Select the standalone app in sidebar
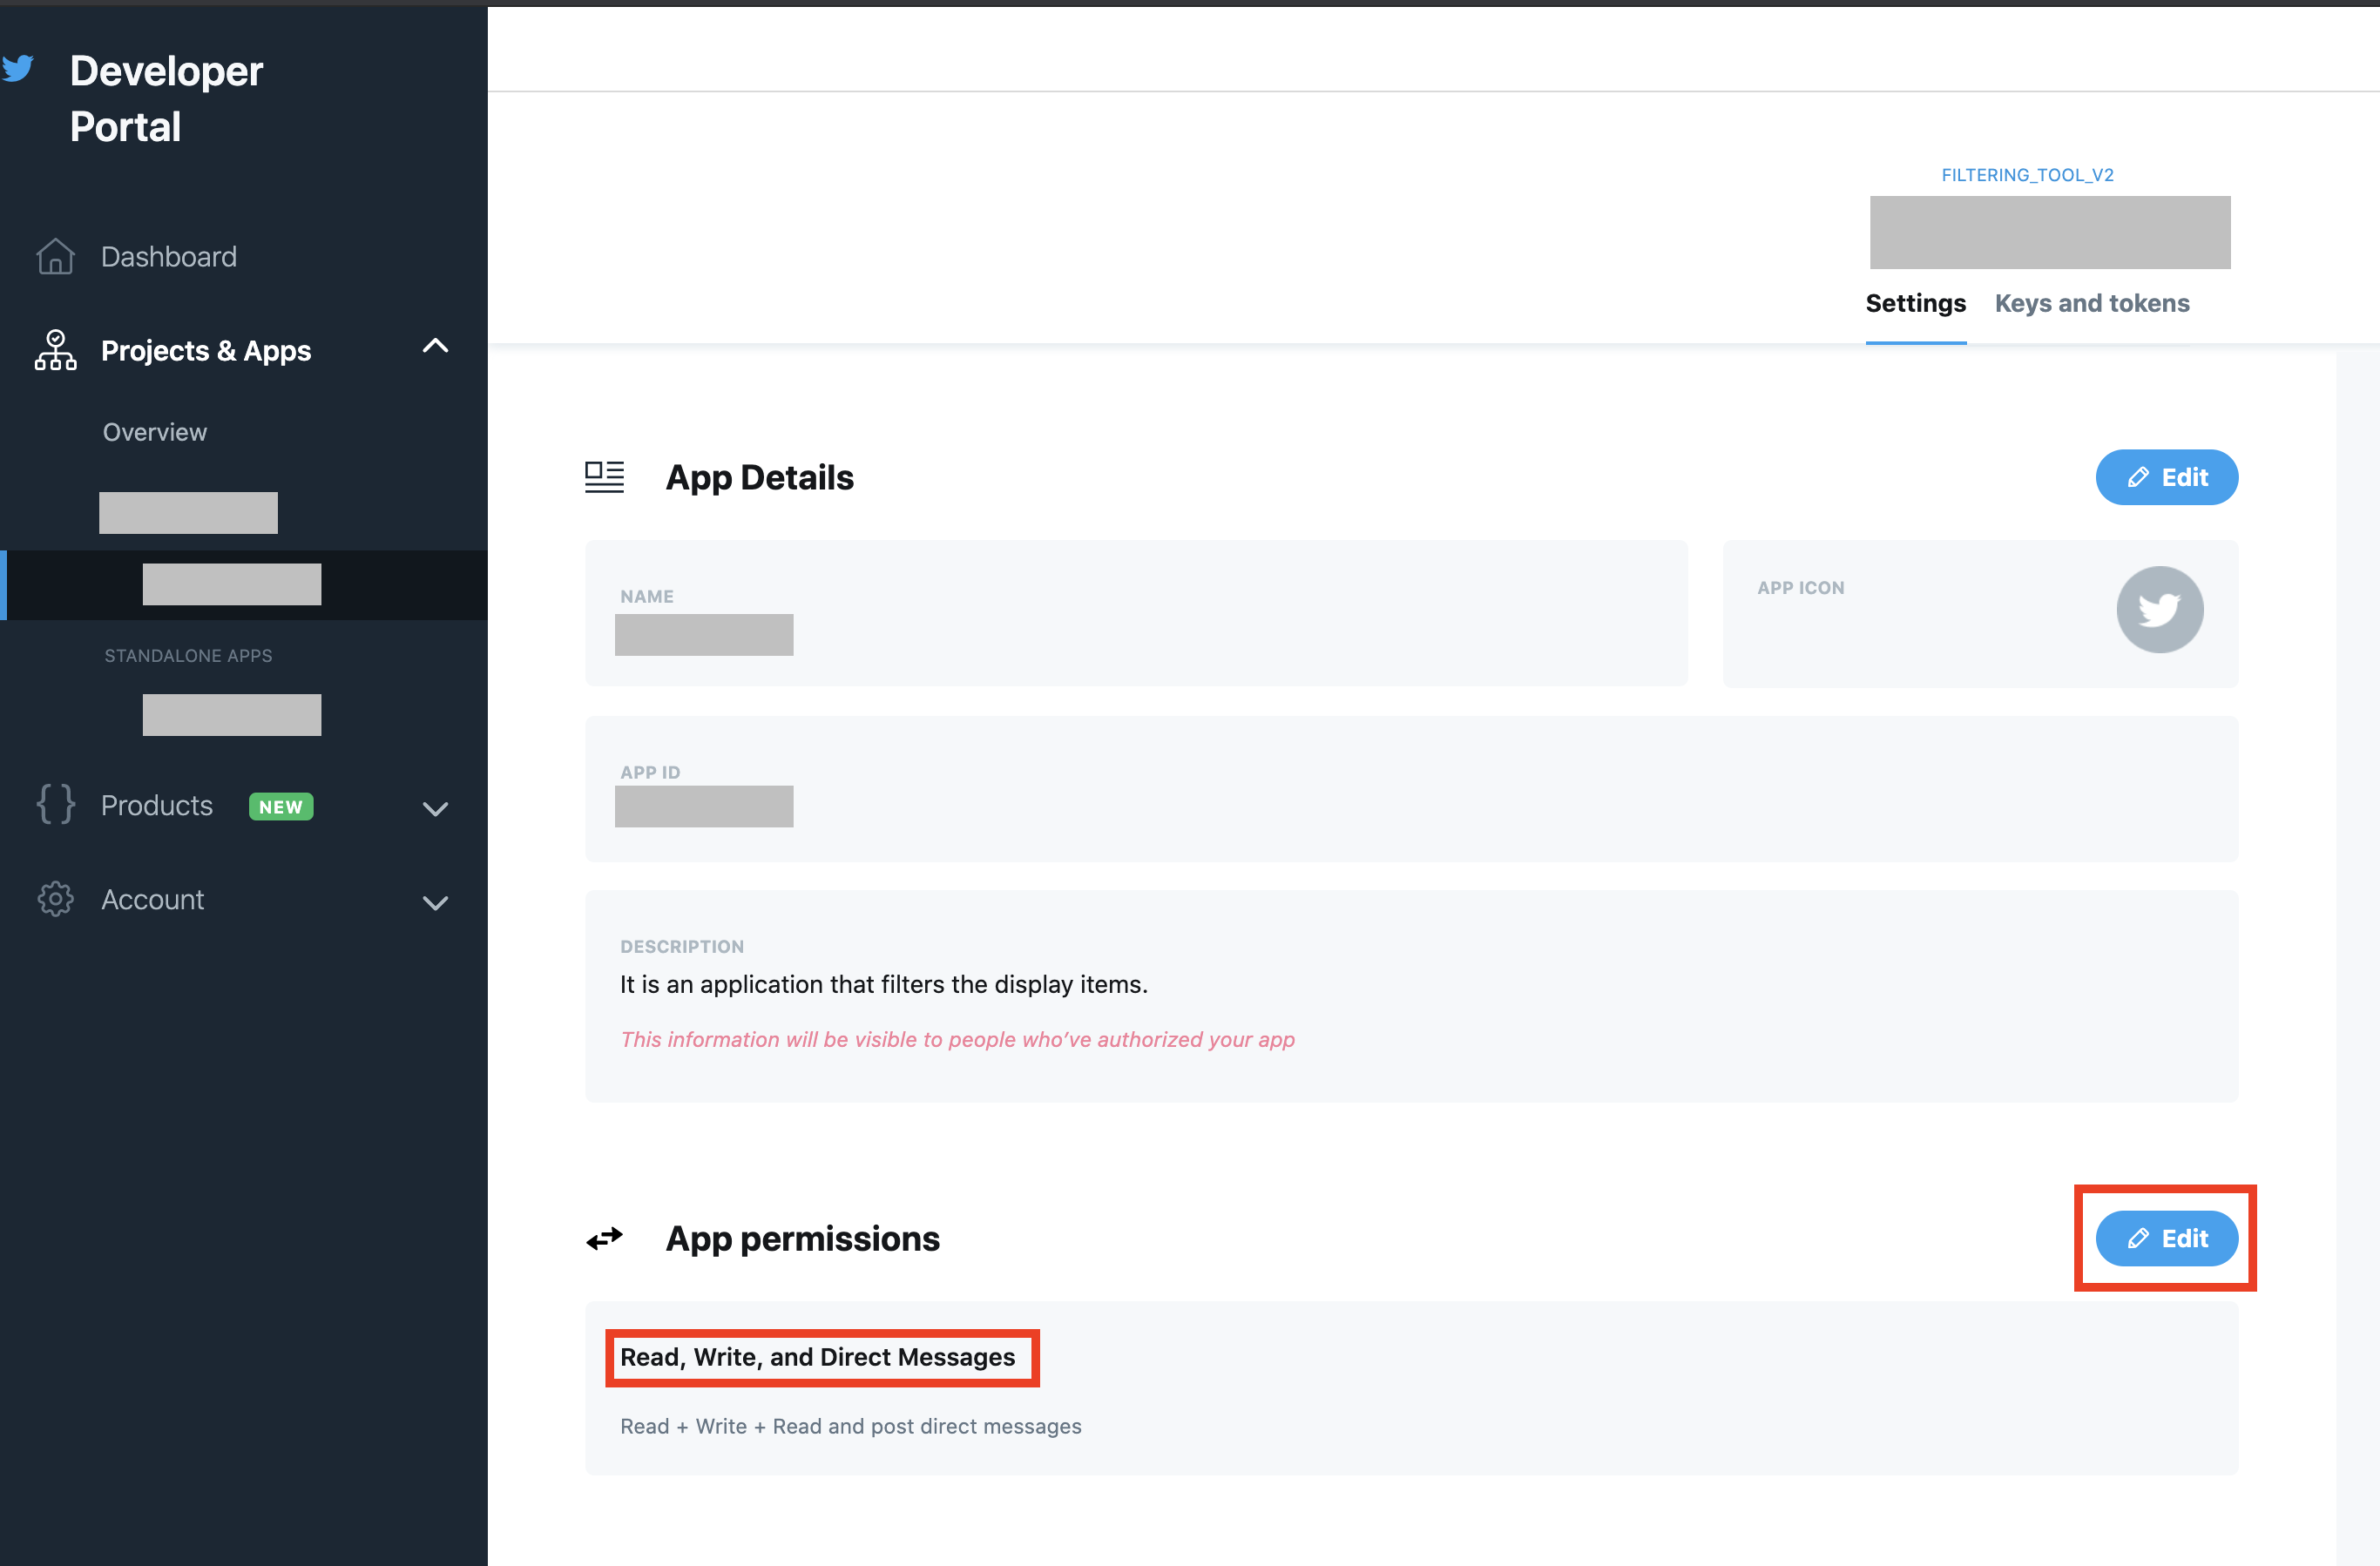Viewport: 2380px width, 1566px height. [x=232, y=715]
